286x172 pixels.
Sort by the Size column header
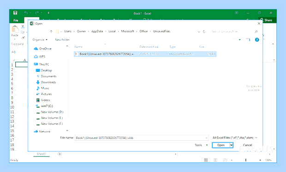(x=202, y=47)
